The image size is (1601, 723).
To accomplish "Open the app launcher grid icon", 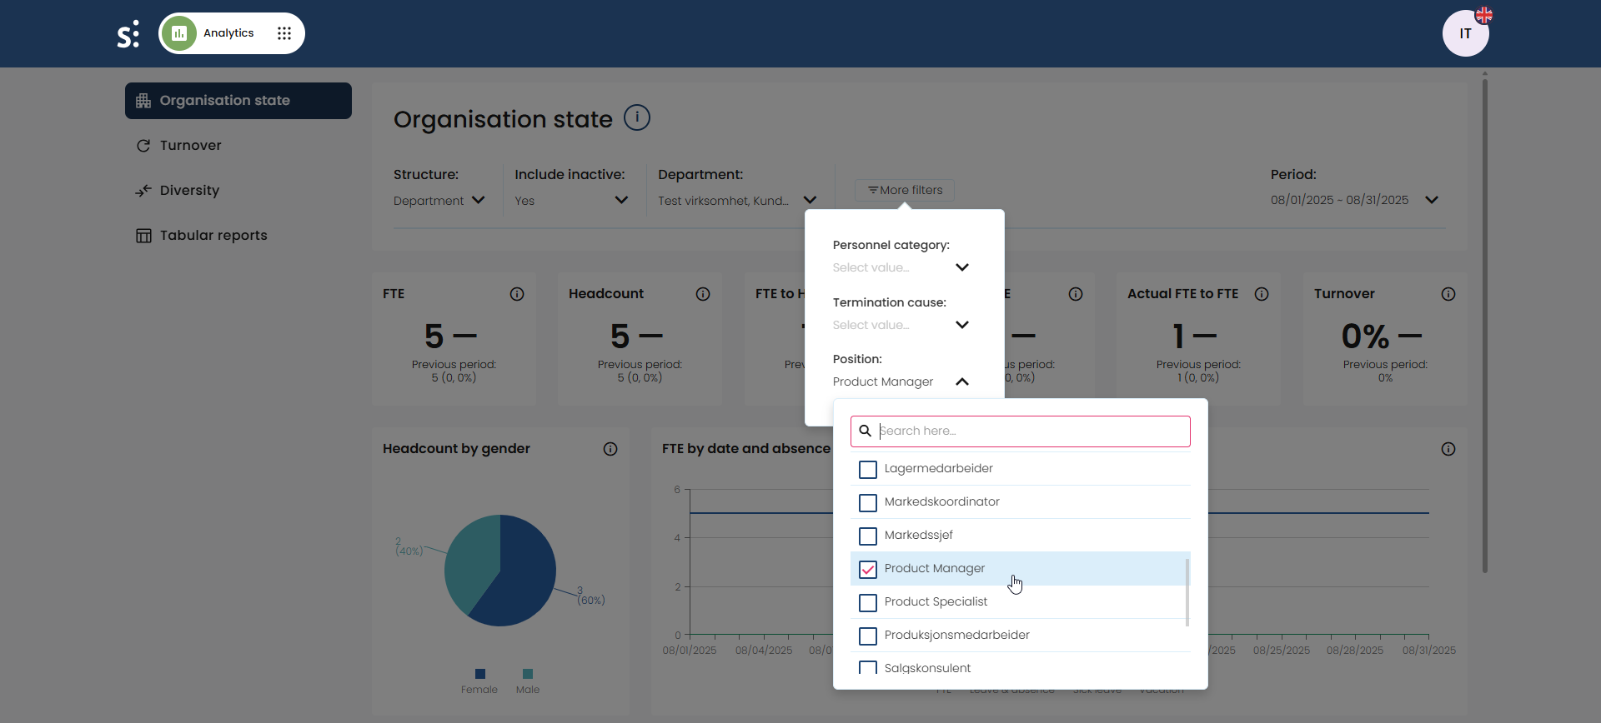I will tap(284, 33).
